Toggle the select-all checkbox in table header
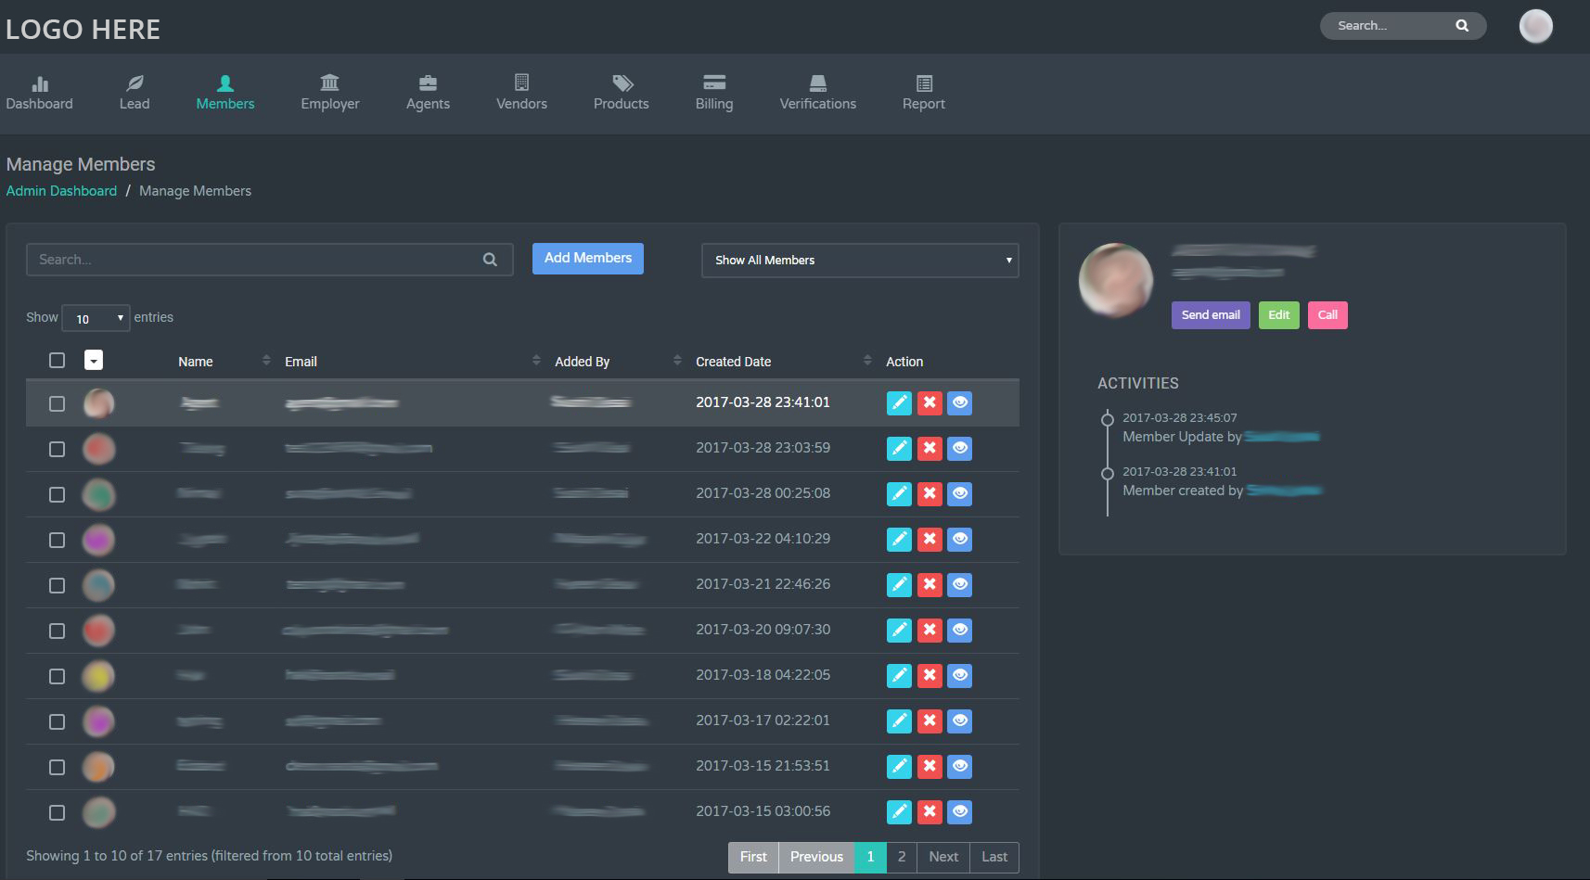 [x=57, y=360]
